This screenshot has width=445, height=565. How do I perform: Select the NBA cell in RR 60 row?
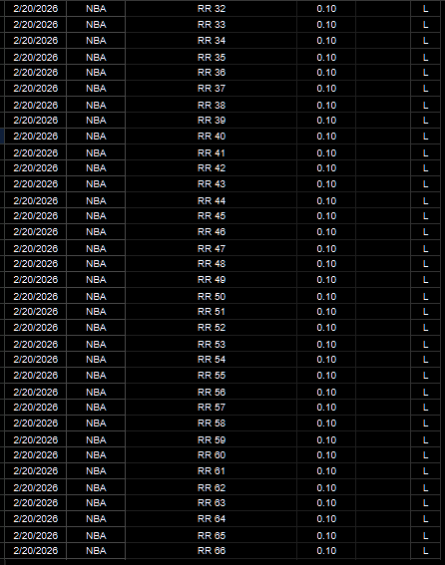tap(96, 455)
